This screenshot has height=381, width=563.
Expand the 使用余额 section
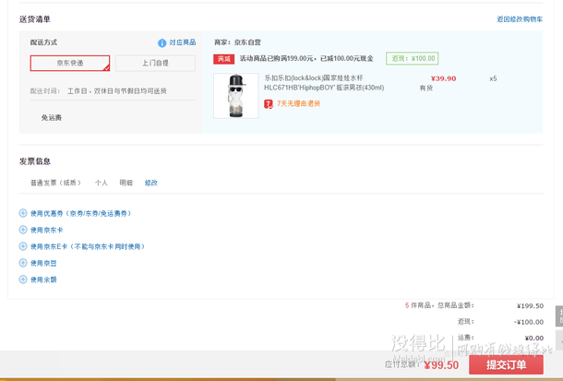pyautogui.click(x=43, y=280)
